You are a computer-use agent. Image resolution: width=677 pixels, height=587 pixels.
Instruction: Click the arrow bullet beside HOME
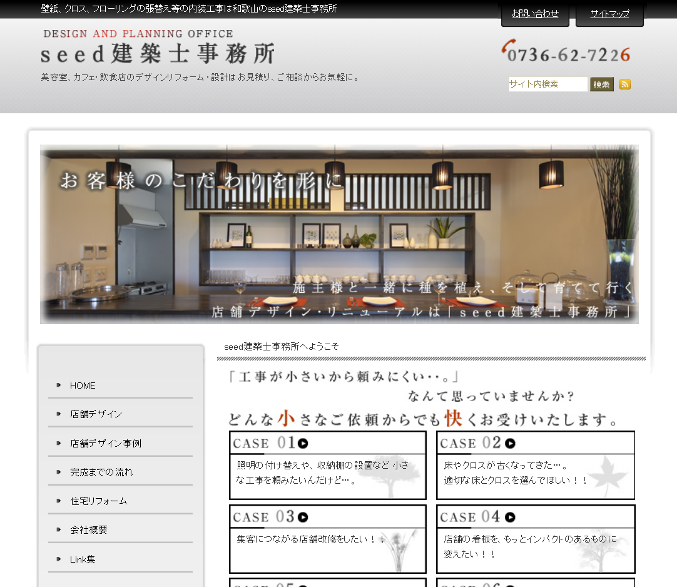point(59,385)
